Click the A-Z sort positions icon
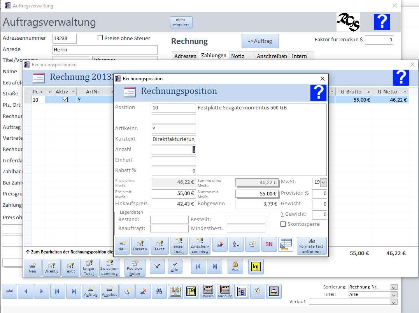The height and width of the screenshot is (313, 419). (236, 244)
